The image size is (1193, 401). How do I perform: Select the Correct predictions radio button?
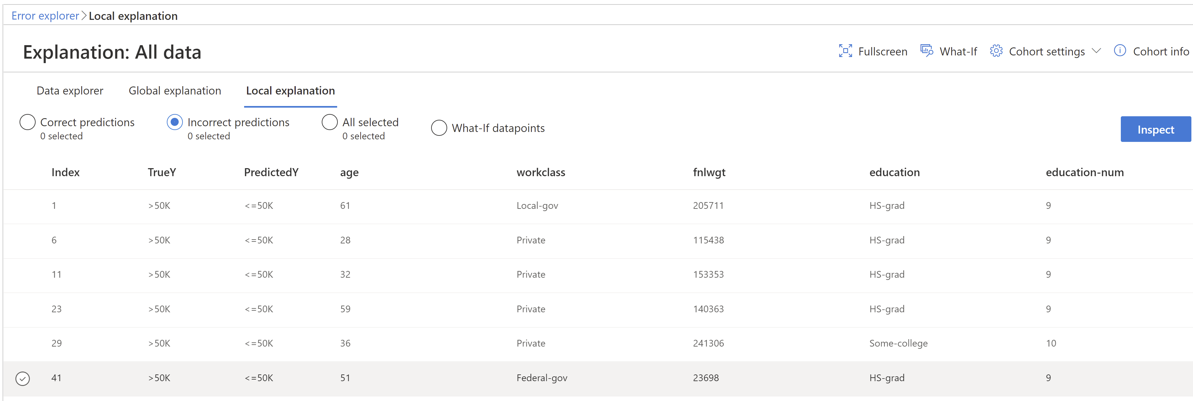(28, 122)
